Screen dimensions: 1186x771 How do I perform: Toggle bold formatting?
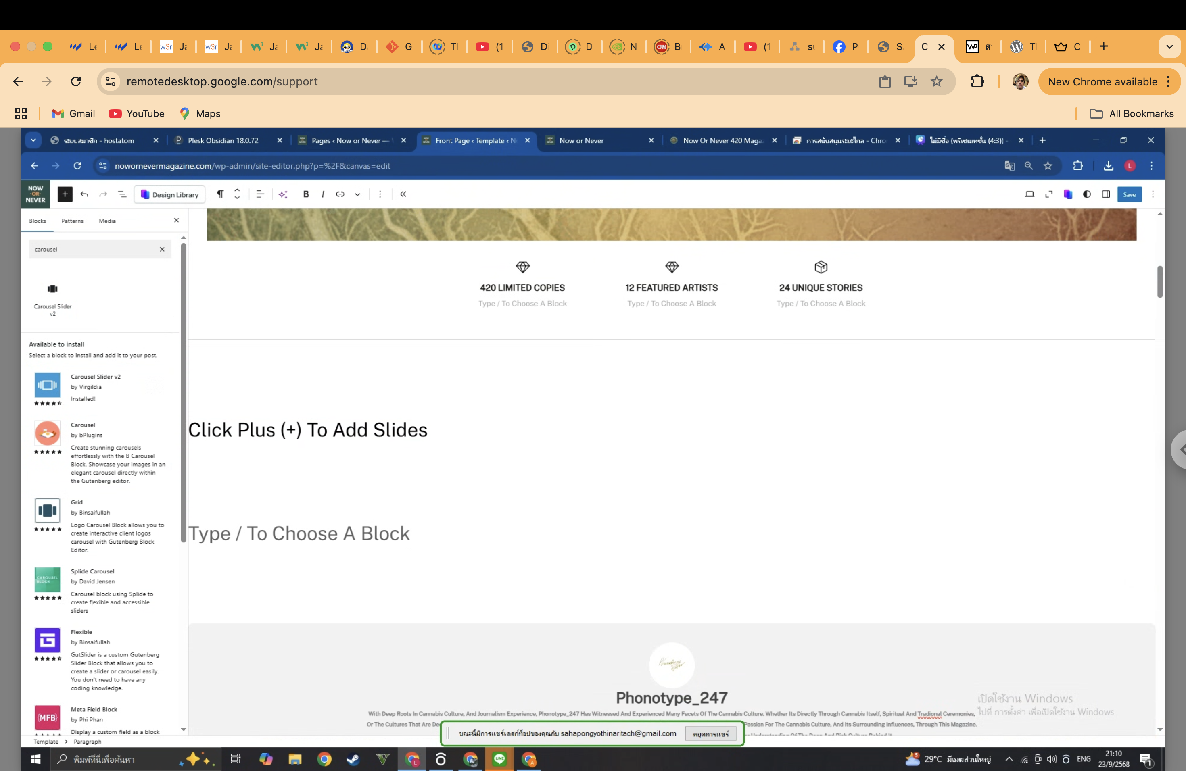coord(306,194)
